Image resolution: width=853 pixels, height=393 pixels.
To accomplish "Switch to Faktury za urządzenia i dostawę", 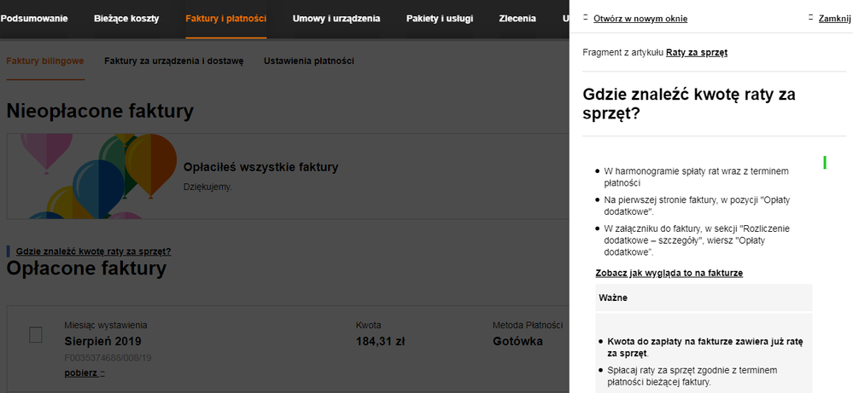I will (173, 61).
